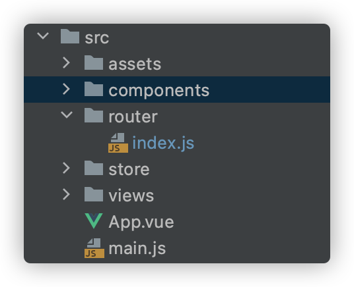Viewport: 354px width, 287px height.
Task: Click the router folder icon
Action: tap(94, 115)
